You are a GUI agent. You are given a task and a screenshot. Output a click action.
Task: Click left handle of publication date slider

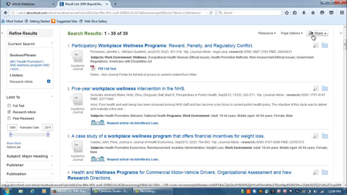point(11,134)
